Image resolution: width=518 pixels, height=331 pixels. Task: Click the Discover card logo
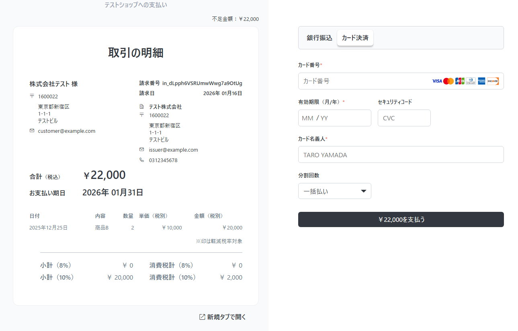[493, 81]
